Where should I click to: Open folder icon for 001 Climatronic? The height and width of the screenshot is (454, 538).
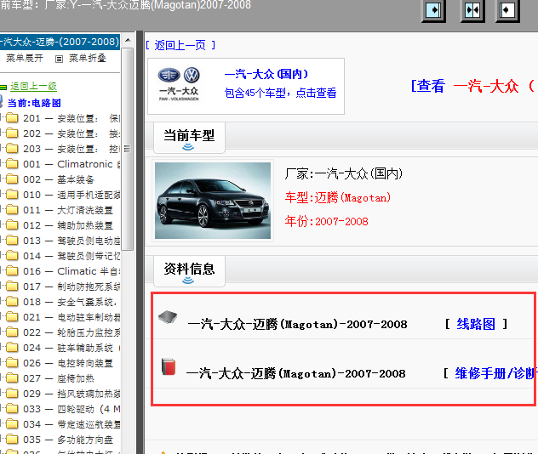12,164
